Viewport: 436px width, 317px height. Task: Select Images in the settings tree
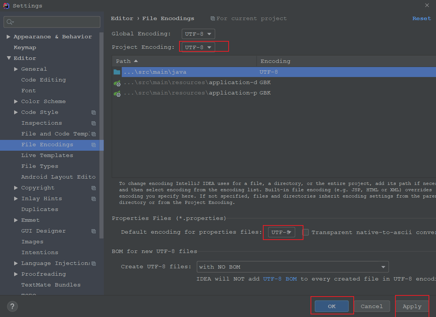click(x=32, y=242)
